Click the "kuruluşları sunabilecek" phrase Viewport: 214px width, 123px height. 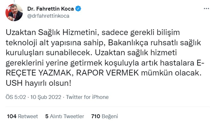[48, 53]
